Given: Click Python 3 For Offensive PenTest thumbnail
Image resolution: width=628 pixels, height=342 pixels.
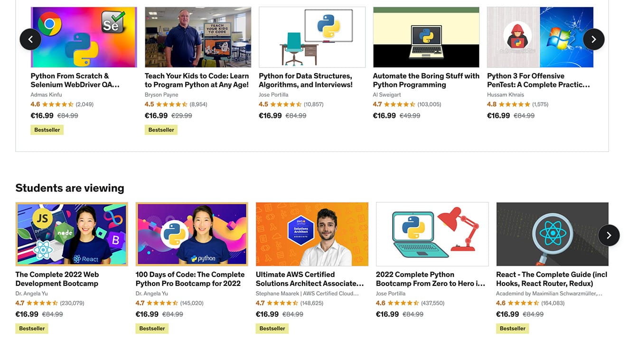Looking at the screenshot, I should pos(540,37).
